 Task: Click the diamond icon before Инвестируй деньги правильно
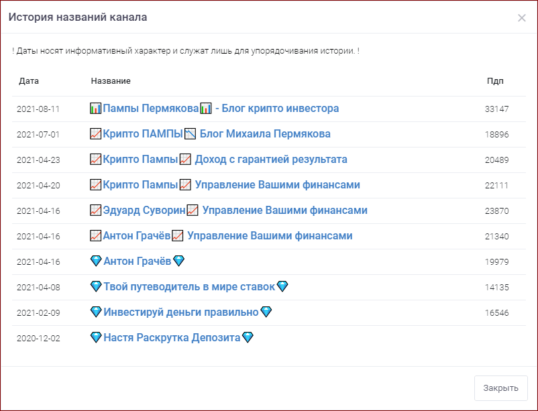tap(95, 312)
